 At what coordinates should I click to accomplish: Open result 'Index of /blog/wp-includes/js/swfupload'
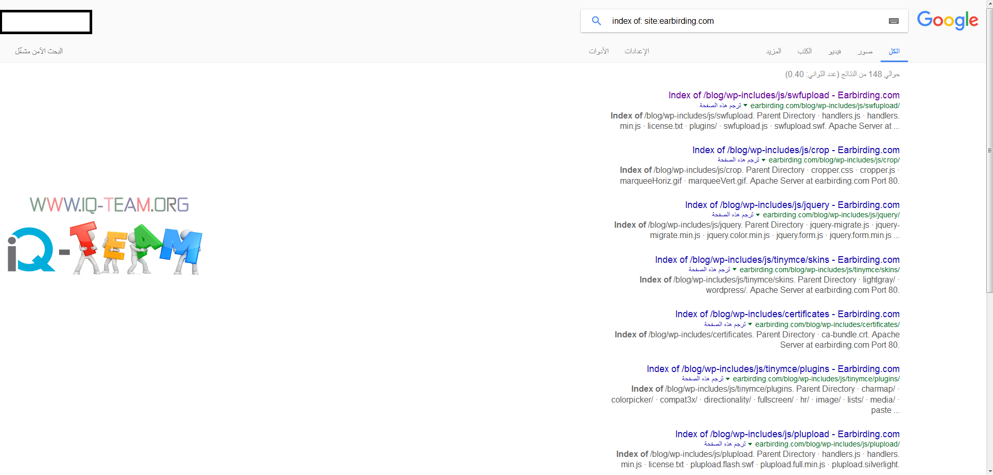[x=784, y=95]
